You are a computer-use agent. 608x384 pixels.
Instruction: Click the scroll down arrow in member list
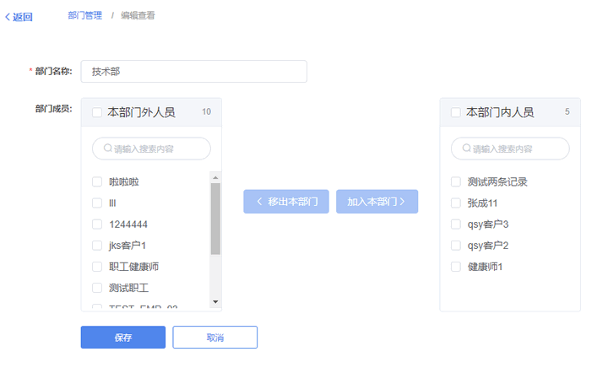coord(215,302)
